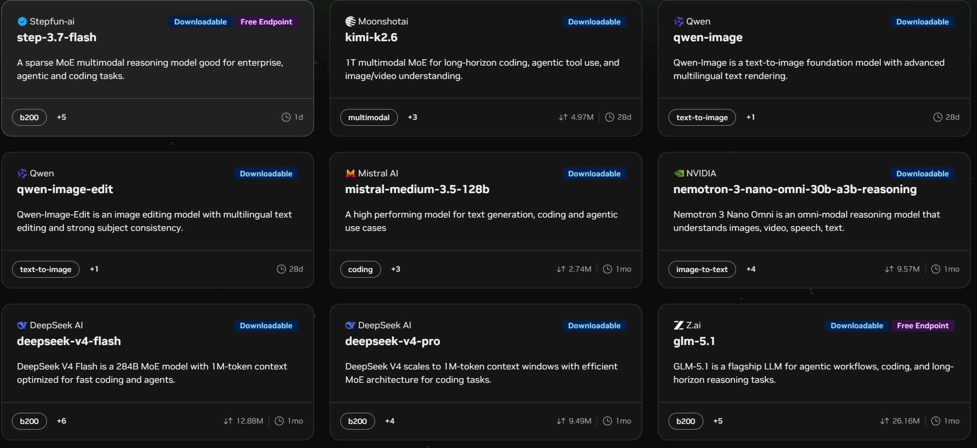Click the Stepfun-ai verified badge icon
Screen dimensions: 977x448
click(x=22, y=21)
